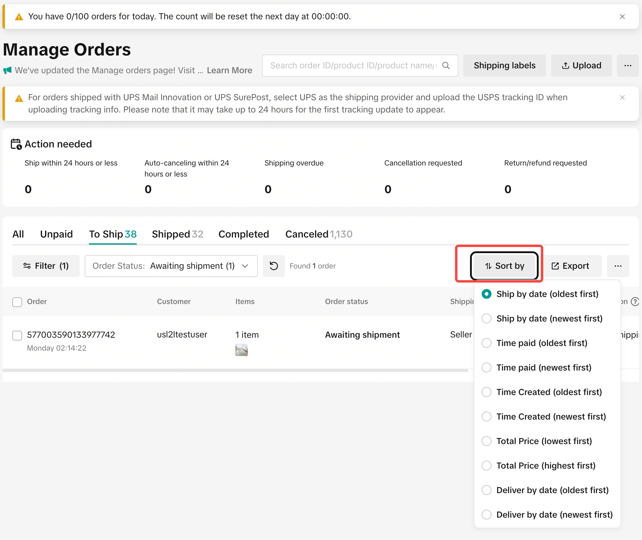Switch to the Shipped tab
Screen dimensions: 642x540
pyautogui.click(x=177, y=234)
